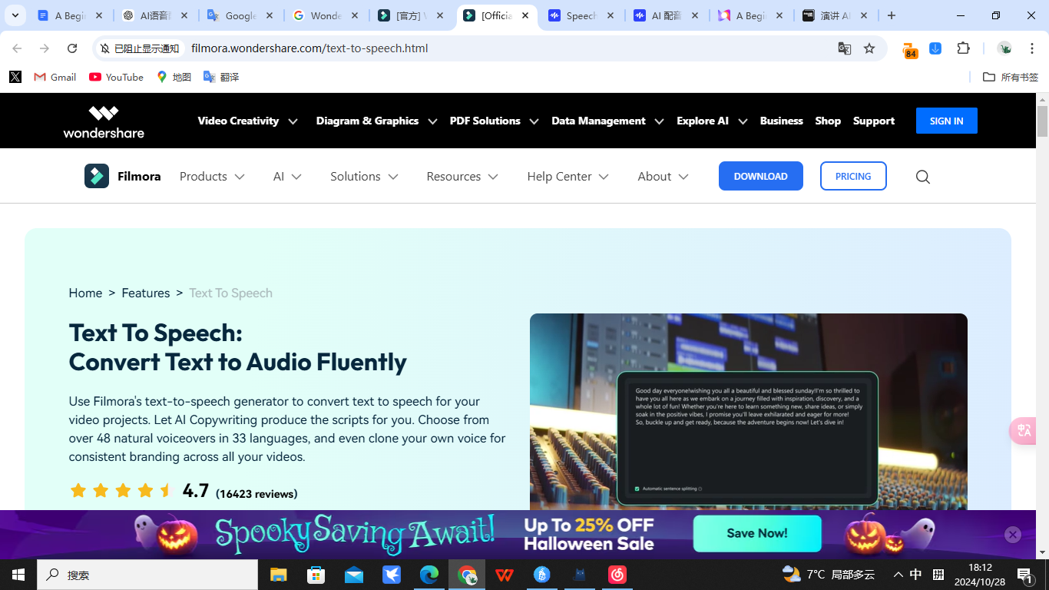1049x590 pixels.
Task: Close the Halloween Sale banner
Action: (1013, 535)
